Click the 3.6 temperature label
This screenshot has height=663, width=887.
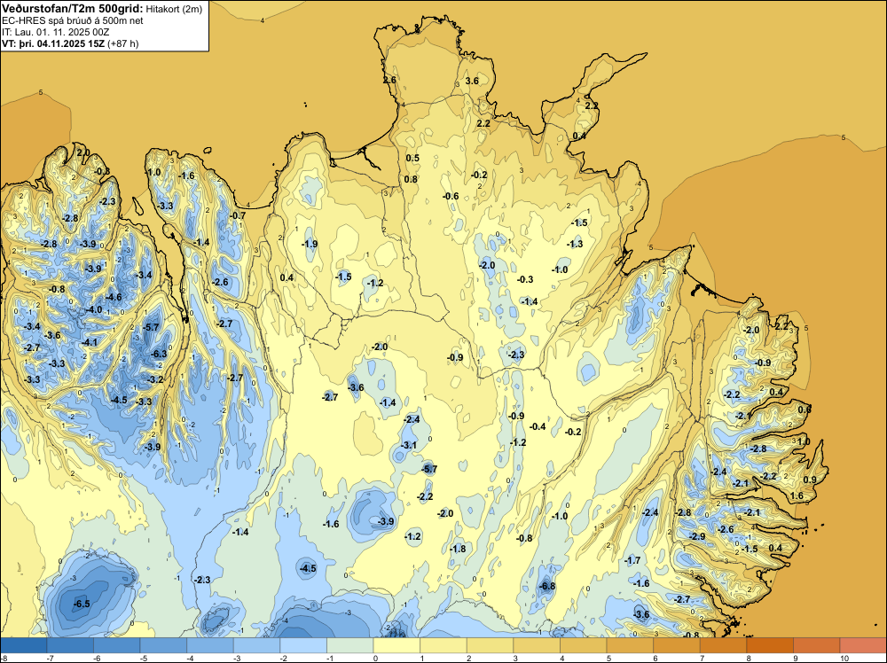(x=472, y=81)
